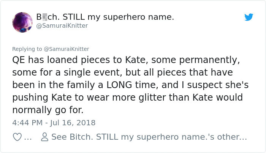The width and height of the screenshot is (266, 153).
Task: Open "See Bitch. STILL my superhero name.'s other…" link
Action: tap(149, 137)
